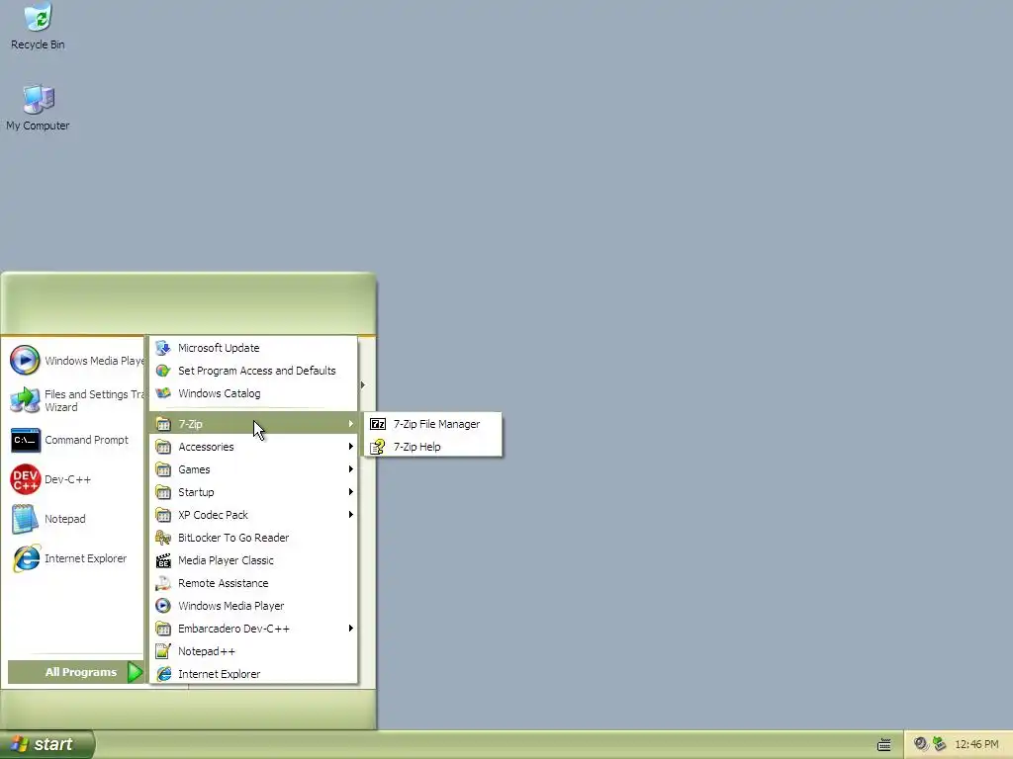Expand the Embarcadero Dev-C++ submenu arrow
Image resolution: width=1013 pixels, height=759 pixels.
click(x=351, y=629)
